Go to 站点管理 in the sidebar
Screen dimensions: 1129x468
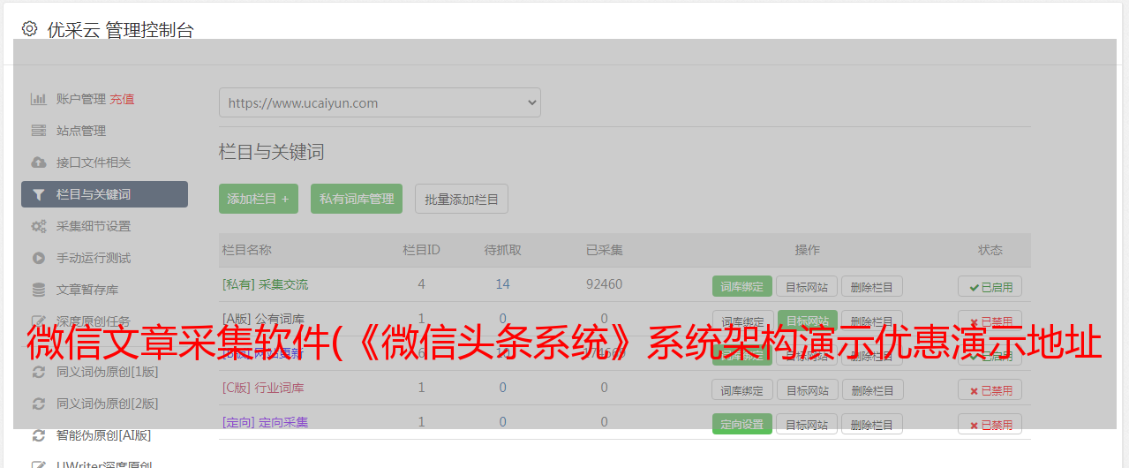click(81, 131)
